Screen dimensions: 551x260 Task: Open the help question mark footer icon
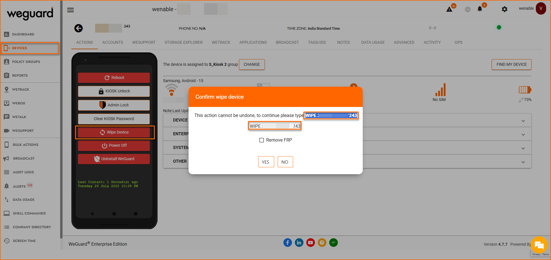point(322,243)
